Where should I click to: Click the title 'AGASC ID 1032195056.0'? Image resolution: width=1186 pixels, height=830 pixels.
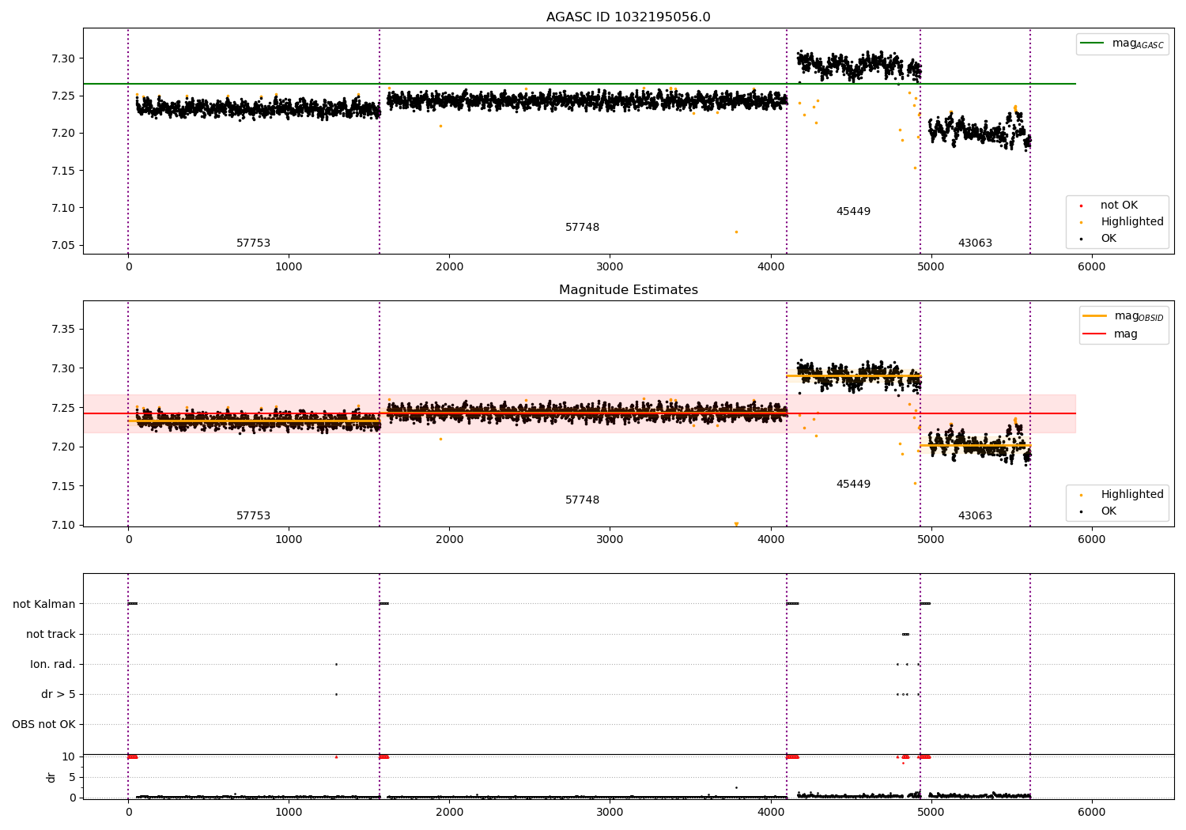coord(628,17)
